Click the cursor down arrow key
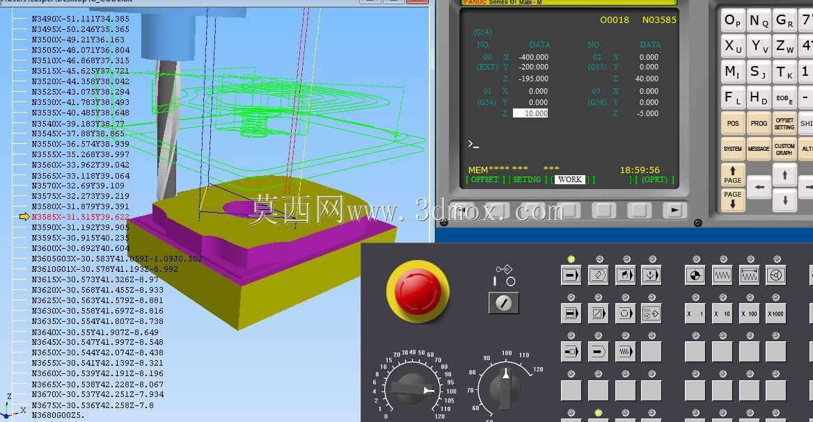This screenshot has height=422, width=813. click(x=784, y=200)
